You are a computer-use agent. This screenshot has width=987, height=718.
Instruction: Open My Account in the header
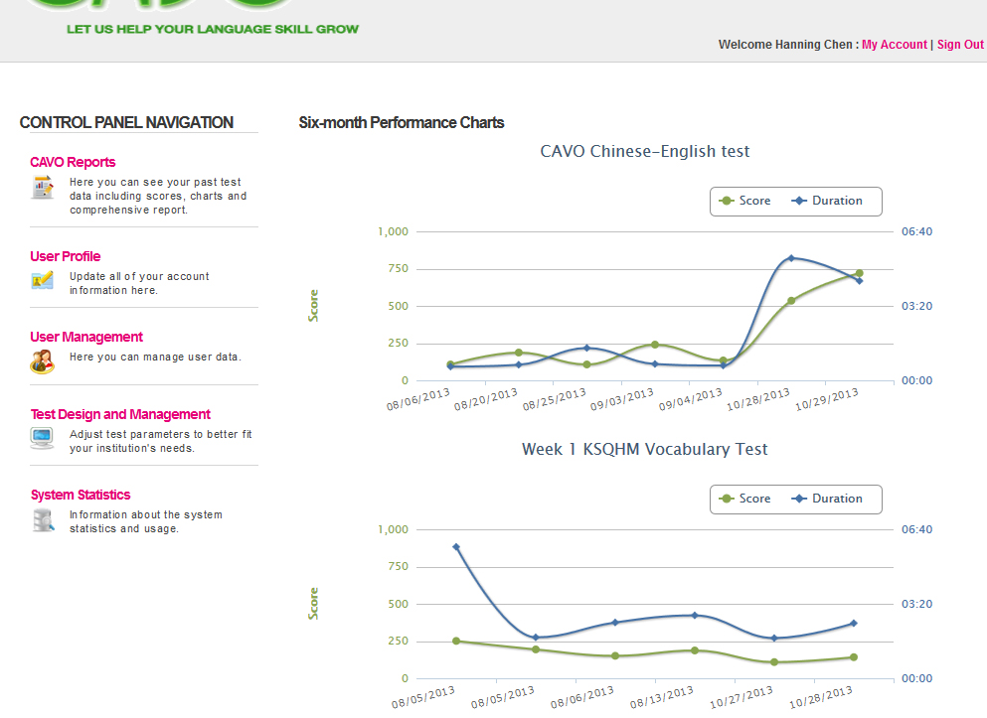[x=894, y=45]
